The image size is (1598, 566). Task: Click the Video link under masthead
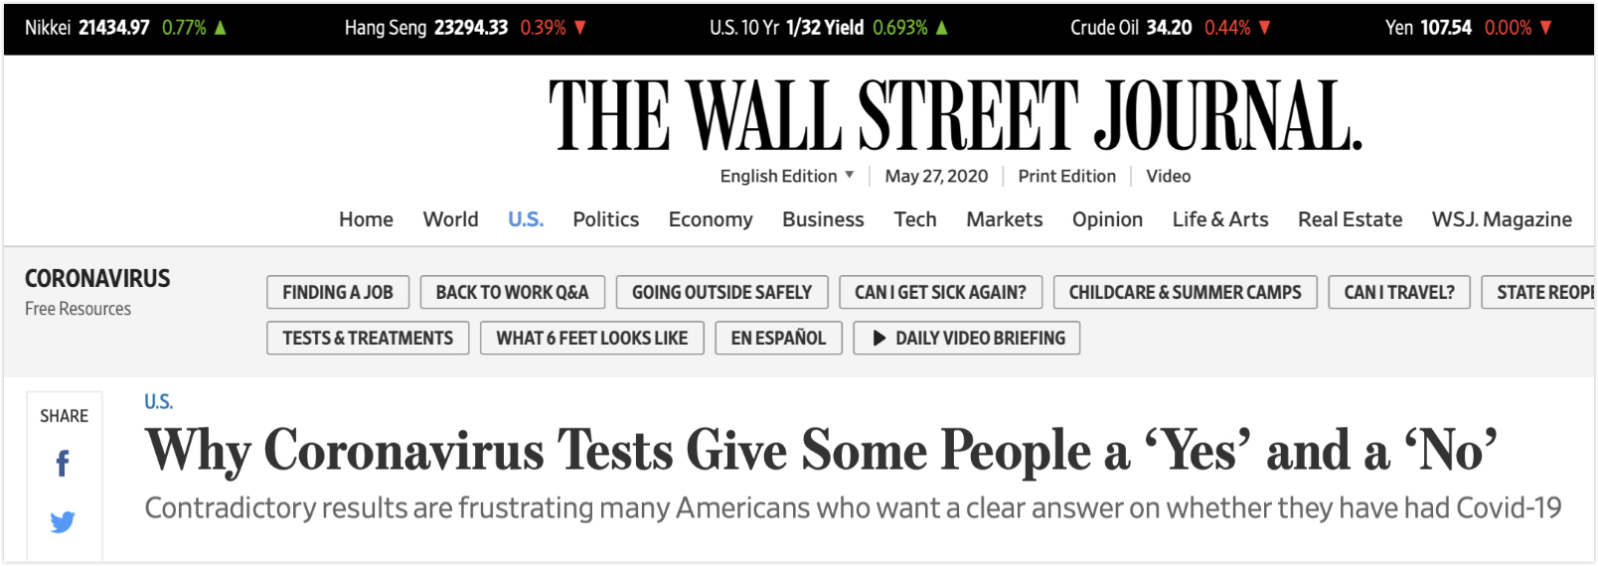click(1168, 176)
